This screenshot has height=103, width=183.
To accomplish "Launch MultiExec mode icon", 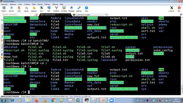I will pos(56,9).
